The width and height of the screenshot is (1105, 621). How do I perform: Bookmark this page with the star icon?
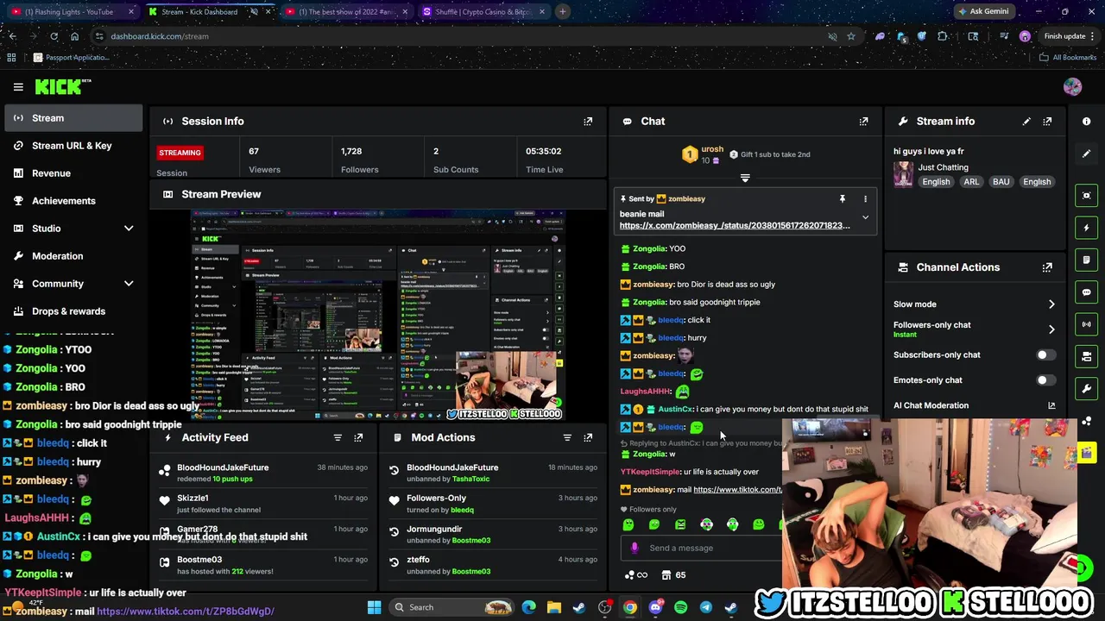click(x=851, y=36)
